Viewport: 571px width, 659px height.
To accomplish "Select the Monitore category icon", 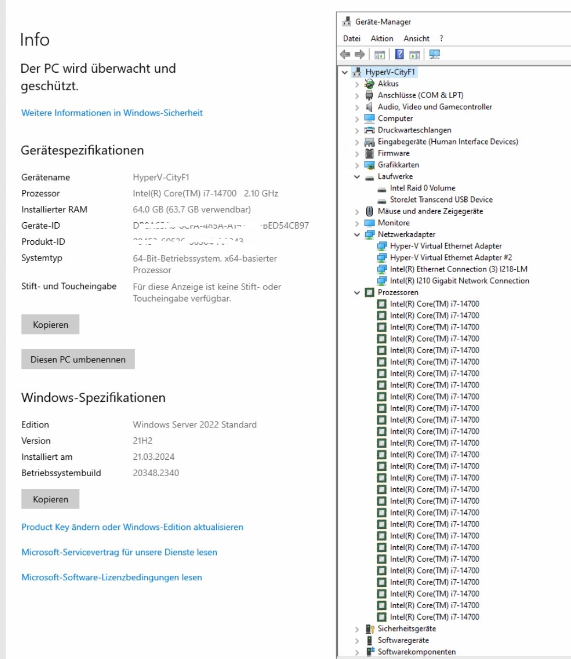I will 370,223.
